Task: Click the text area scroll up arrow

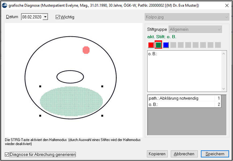Action: coord(224,53)
